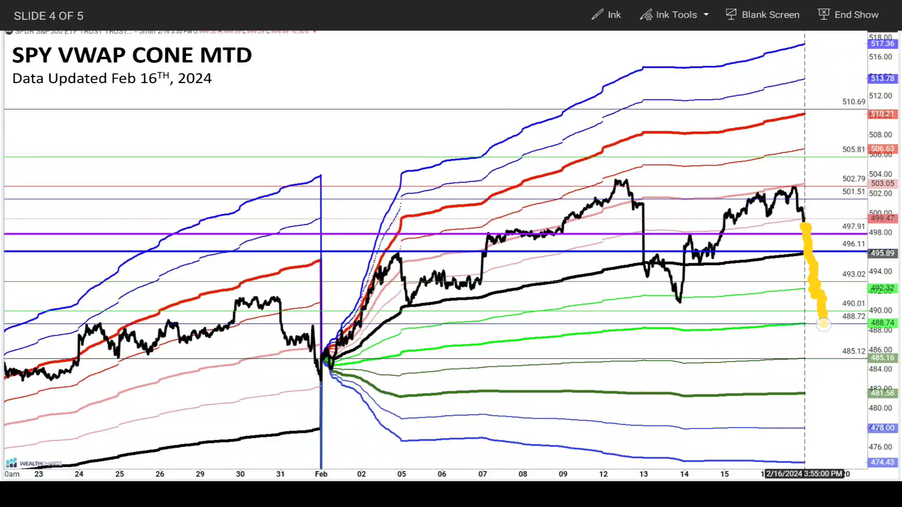
Task: Click the yellow highlighter endpoint circle
Action: click(823, 324)
